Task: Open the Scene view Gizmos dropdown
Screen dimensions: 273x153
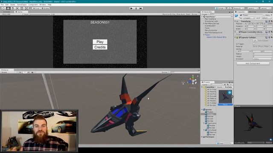Action: coord(165,72)
